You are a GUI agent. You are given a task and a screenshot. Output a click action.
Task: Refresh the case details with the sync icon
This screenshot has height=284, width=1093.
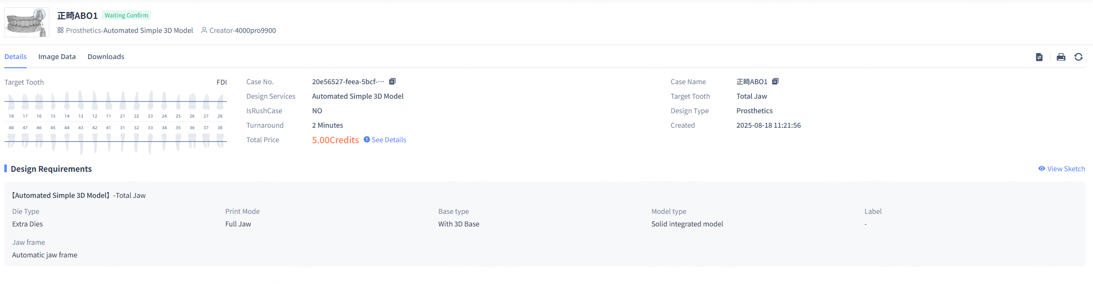click(1078, 57)
